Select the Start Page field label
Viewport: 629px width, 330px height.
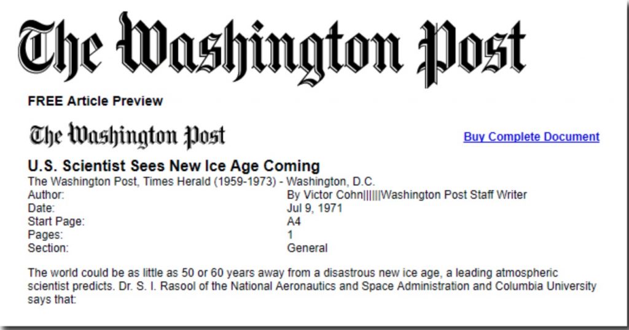[56, 221]
